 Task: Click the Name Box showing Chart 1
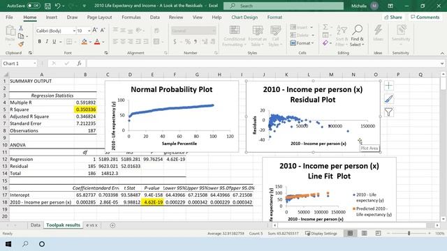point(20,63)
